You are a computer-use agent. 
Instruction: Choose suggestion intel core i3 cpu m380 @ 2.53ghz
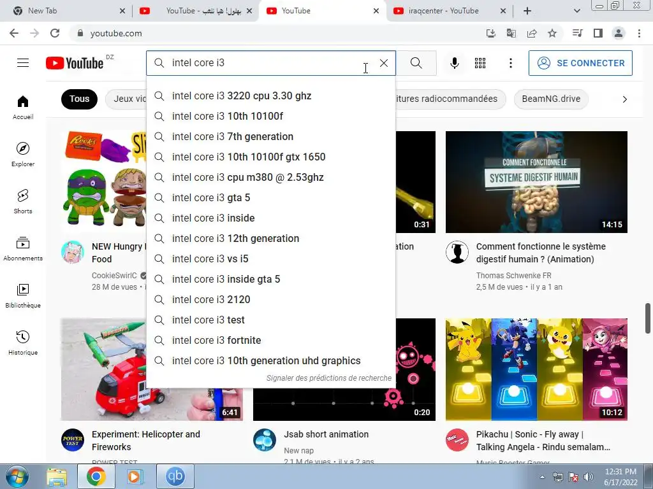[270, 177]
